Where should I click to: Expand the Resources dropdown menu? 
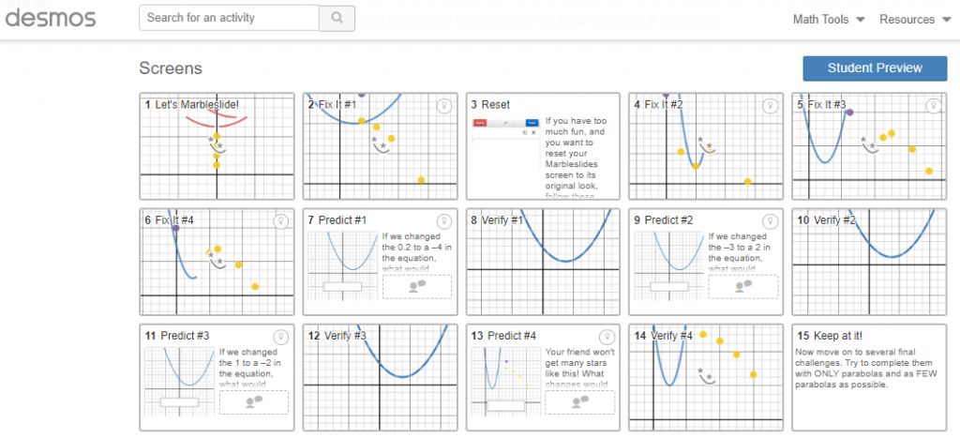click(915, 20)
